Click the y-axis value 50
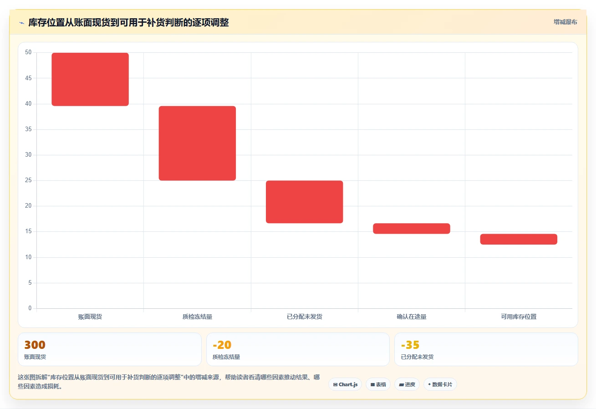Screen dimensions: 596x409 pyautogui.click(x=28, y=52)
